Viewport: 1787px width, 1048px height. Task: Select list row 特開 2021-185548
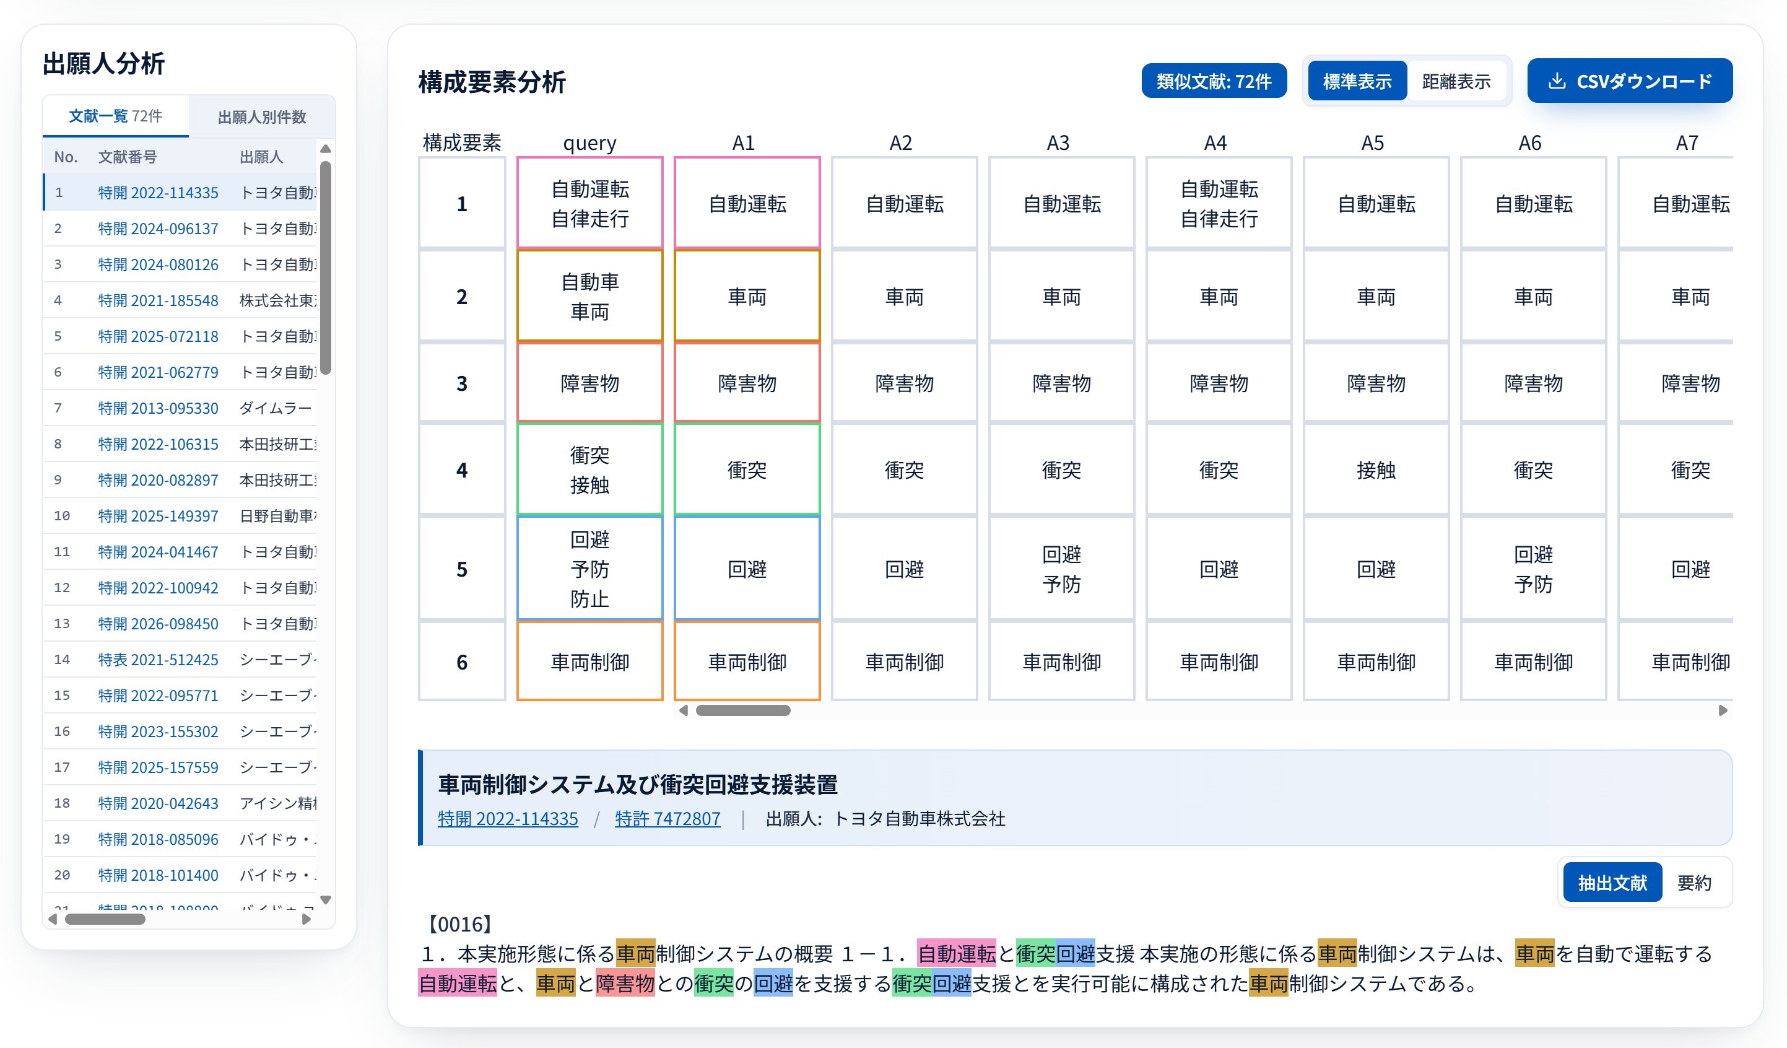point(180,300)
